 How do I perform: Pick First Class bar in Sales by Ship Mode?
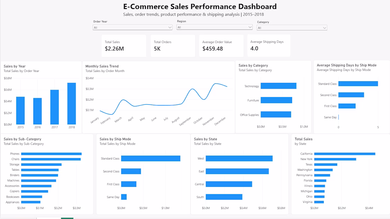coord(129,184)
